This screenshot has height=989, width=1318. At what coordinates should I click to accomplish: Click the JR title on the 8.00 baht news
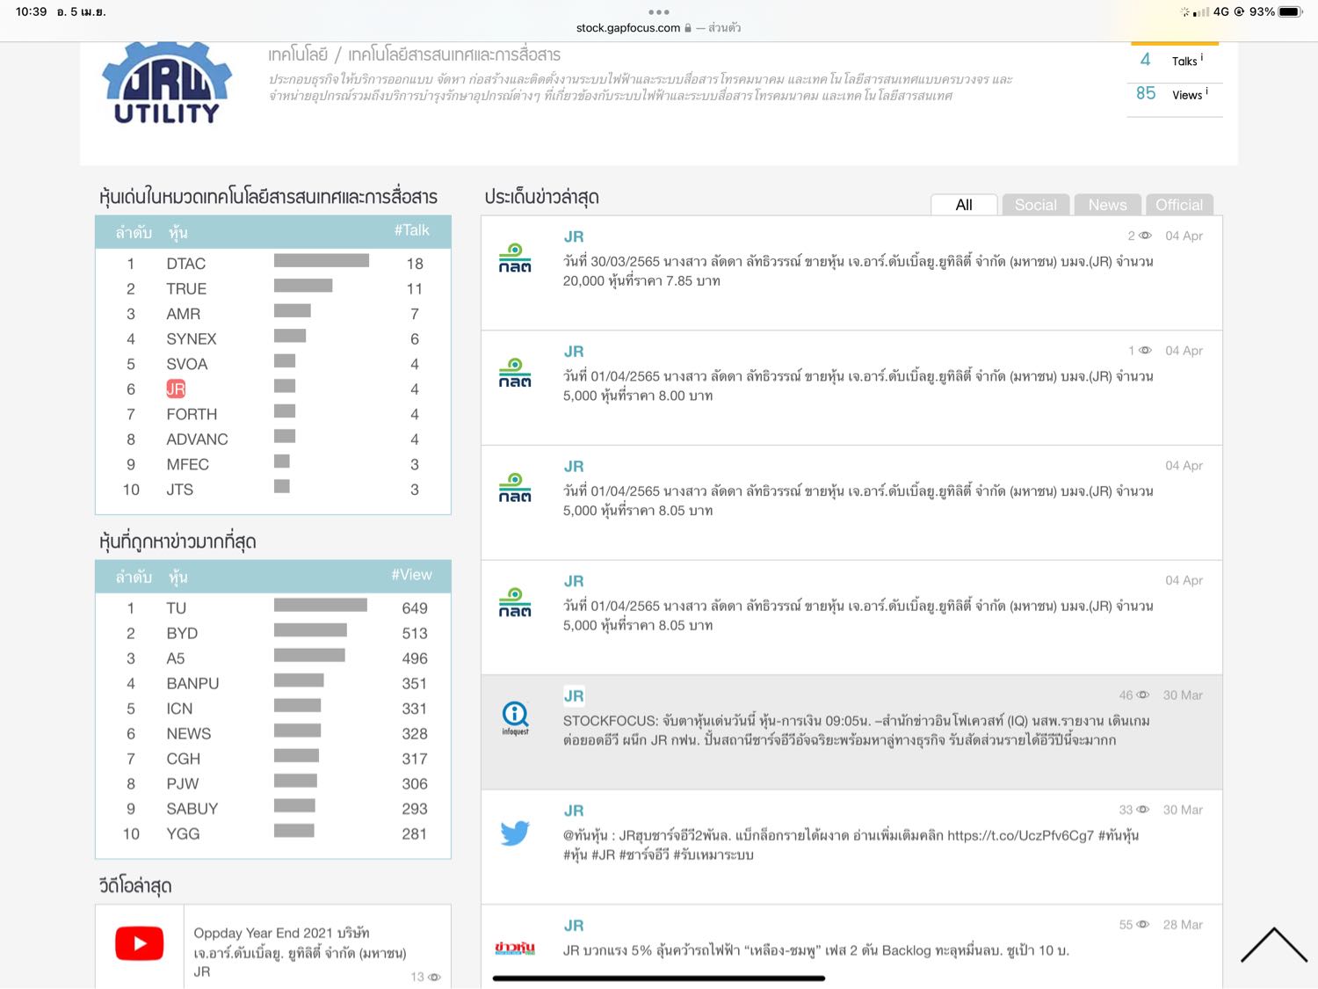click(x=574, y=352)
